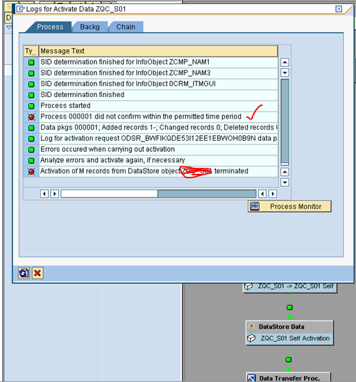Click cube icon beside 'ZQC_S01 Self Activation'
The width and height of the screenshot is (356, 382).
coord(251,338)
